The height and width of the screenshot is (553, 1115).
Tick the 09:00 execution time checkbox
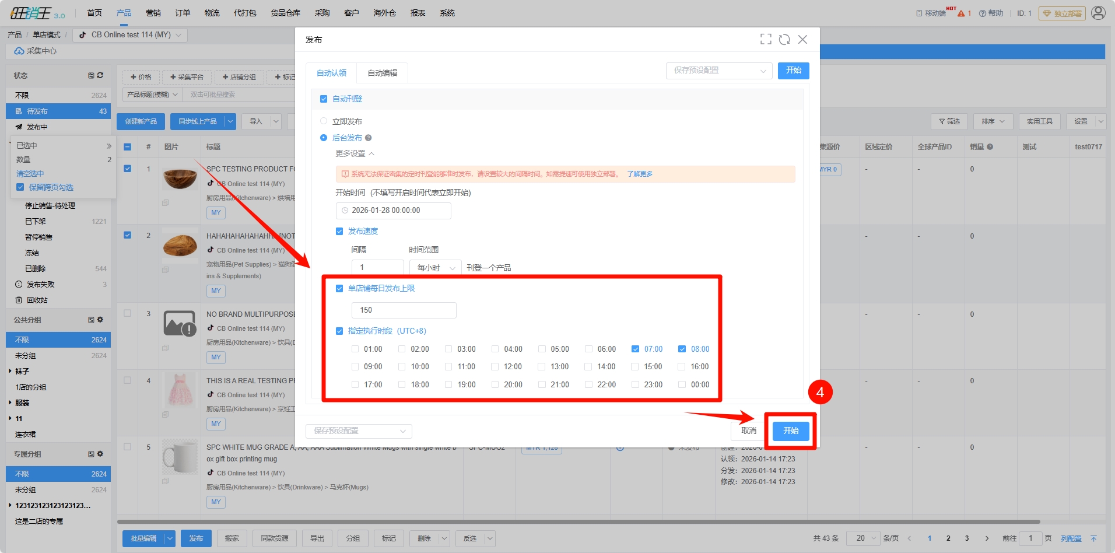[355, 367]
